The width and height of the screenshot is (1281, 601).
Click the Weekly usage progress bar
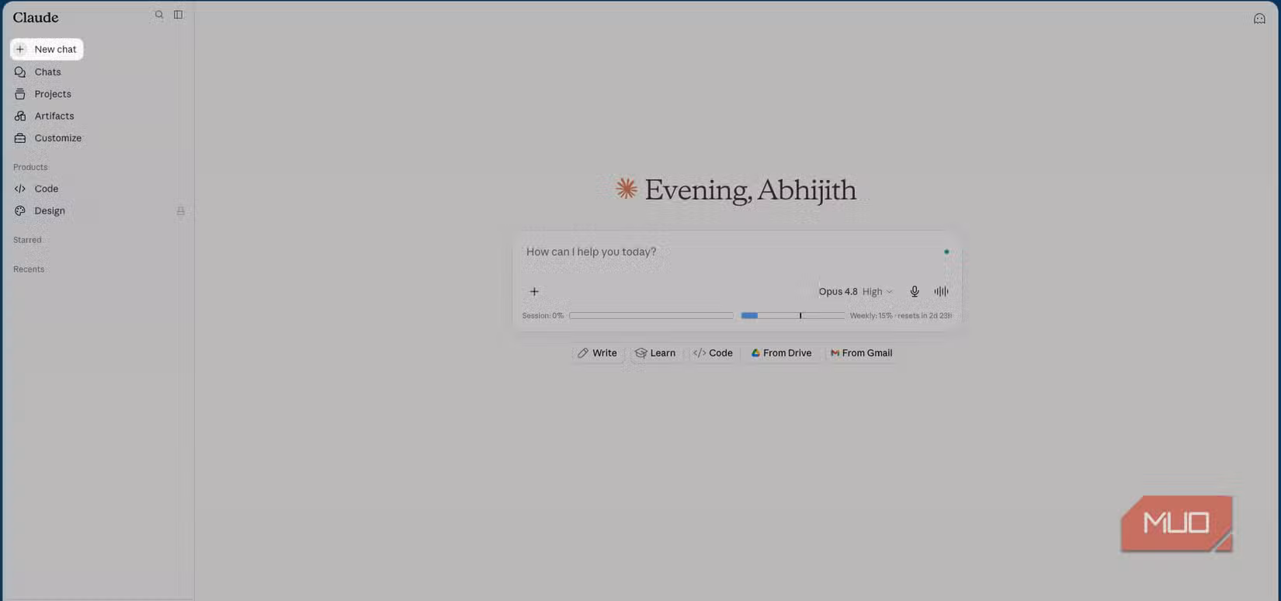tap(793, 316)
